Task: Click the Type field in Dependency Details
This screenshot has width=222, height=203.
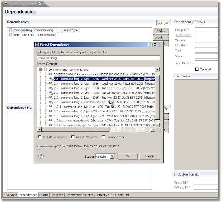Action: (x=206, y=50)
